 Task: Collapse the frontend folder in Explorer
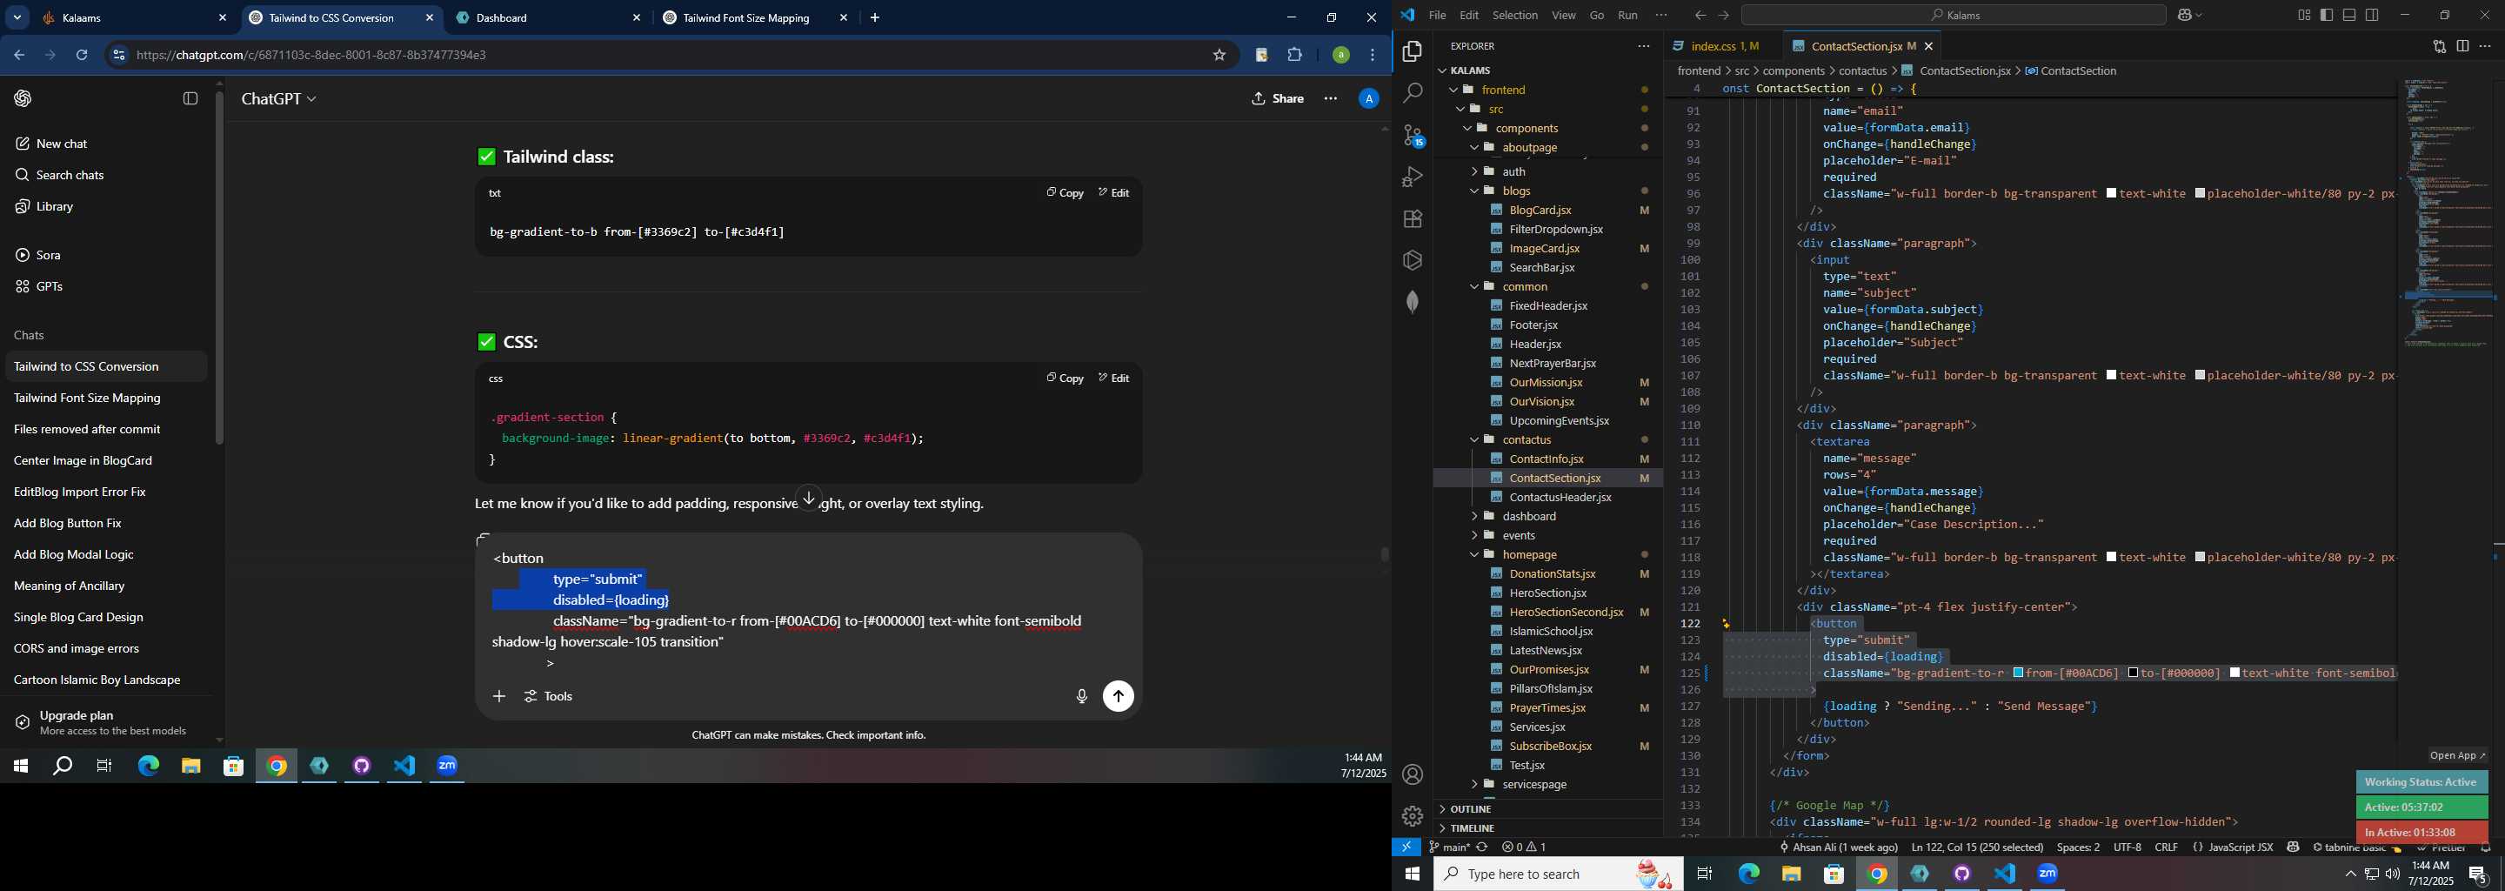click(x=1453, y=90)
